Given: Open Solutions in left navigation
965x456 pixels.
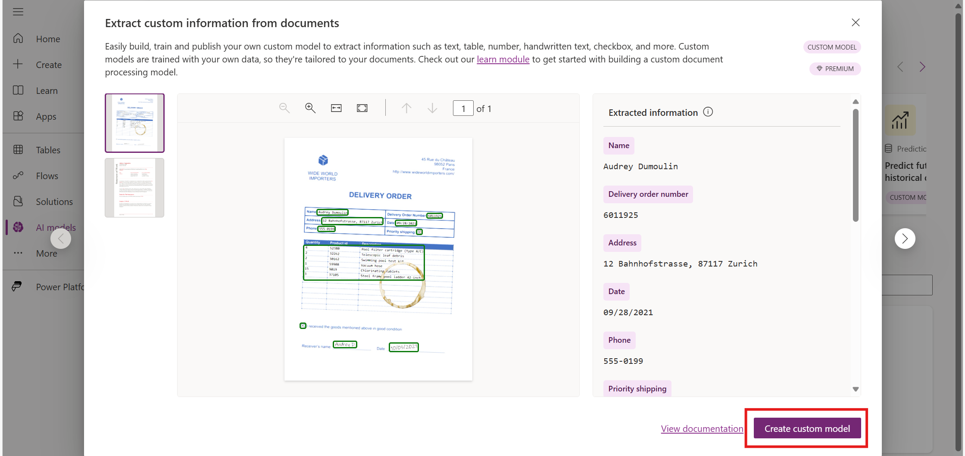Looking at the screenshot, I should [54, 202].
